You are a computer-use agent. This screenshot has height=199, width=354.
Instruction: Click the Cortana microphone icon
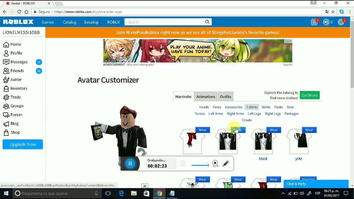coord(96,193)
